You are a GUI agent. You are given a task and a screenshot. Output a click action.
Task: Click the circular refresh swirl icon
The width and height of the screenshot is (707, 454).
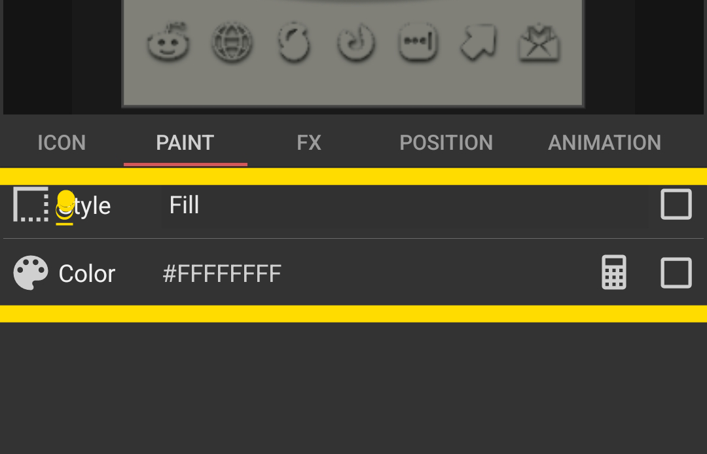point(294,42)
